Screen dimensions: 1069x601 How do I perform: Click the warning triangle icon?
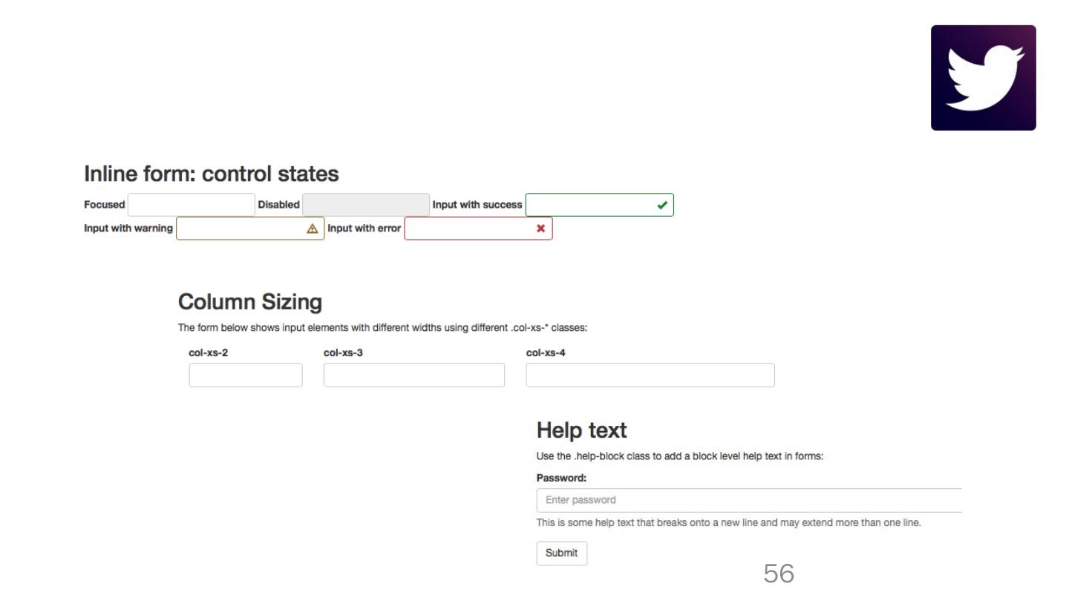pyautogui.click(x=313, y=229)
